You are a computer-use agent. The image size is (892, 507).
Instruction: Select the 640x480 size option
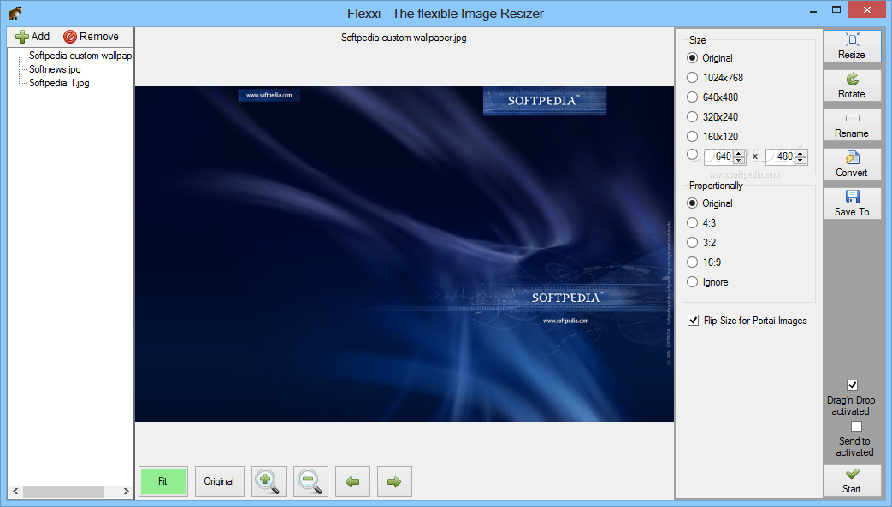tap(693, 97)
